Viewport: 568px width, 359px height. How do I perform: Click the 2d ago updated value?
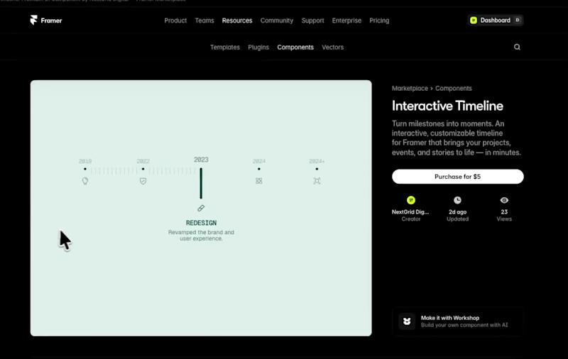(457, 212)
